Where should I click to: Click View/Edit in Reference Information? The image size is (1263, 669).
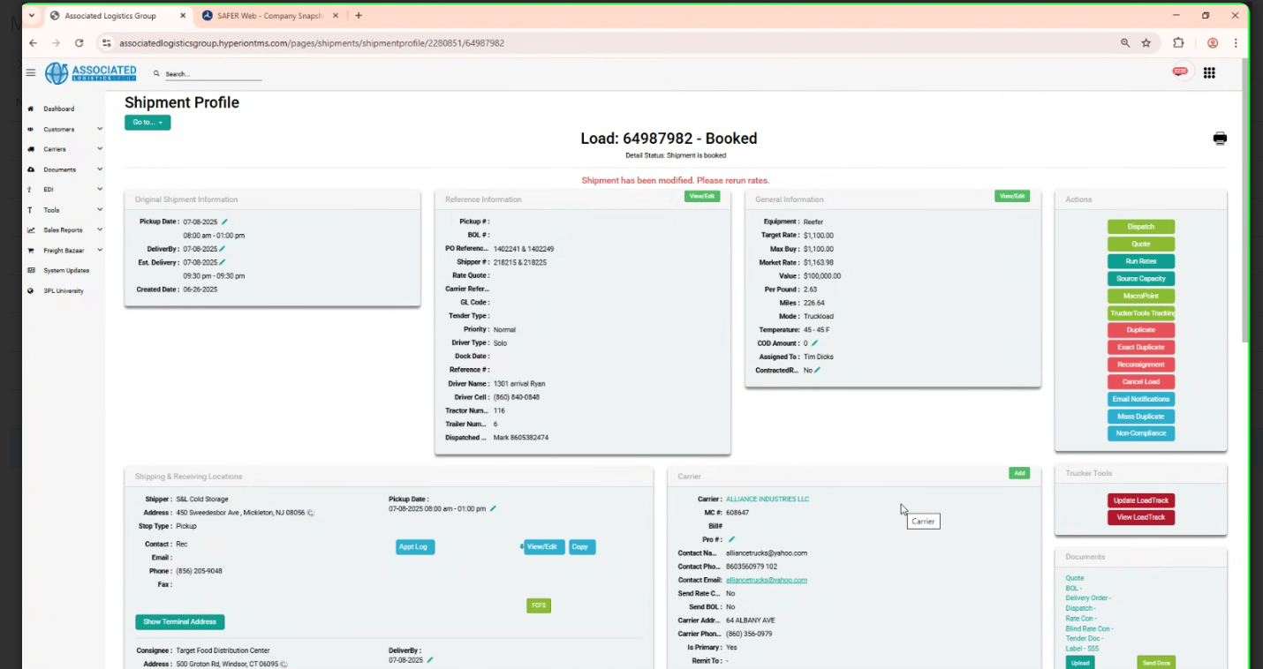(x=702, y=196)
